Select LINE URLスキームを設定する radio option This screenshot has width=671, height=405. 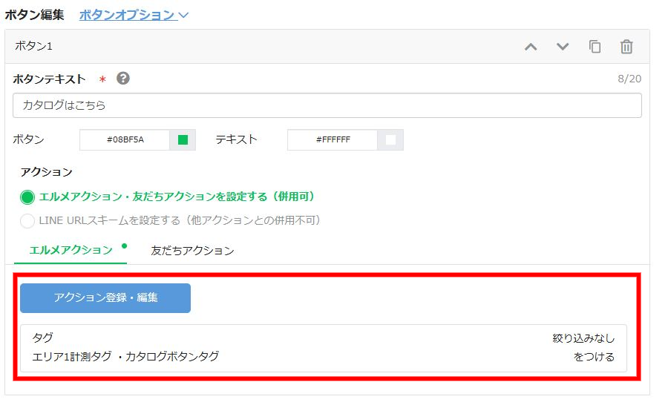pos(27,220)
